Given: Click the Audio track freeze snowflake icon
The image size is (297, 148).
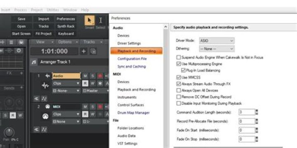Looking at the screenshot, I should coord(100,83).
